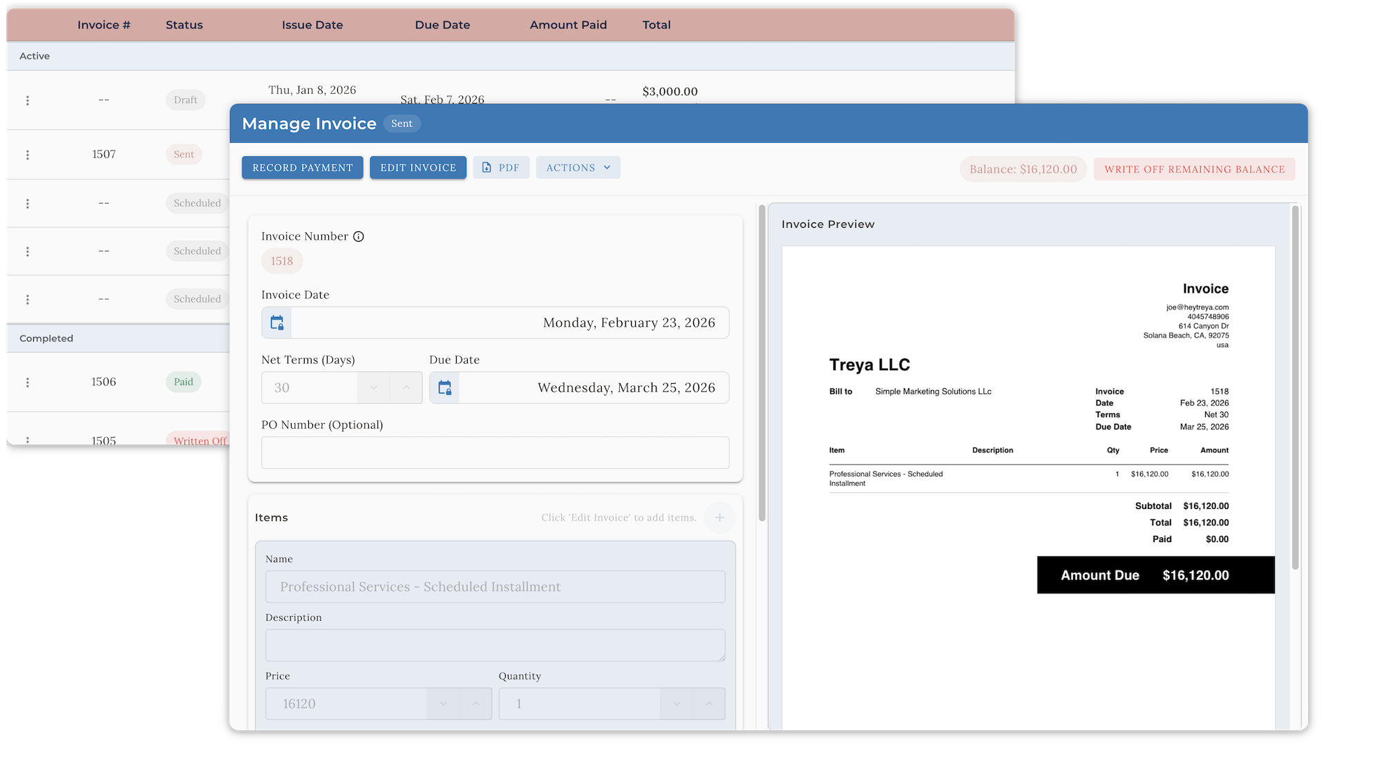This screenshot has height=772, width=1382.
Task: Switch to the Completed section
Action: (46, 338)
